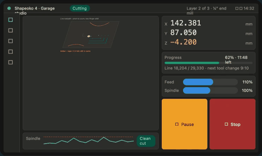Adjust the Spindle override slider
The height and width of the screenshot is (156, 262).
210,90
